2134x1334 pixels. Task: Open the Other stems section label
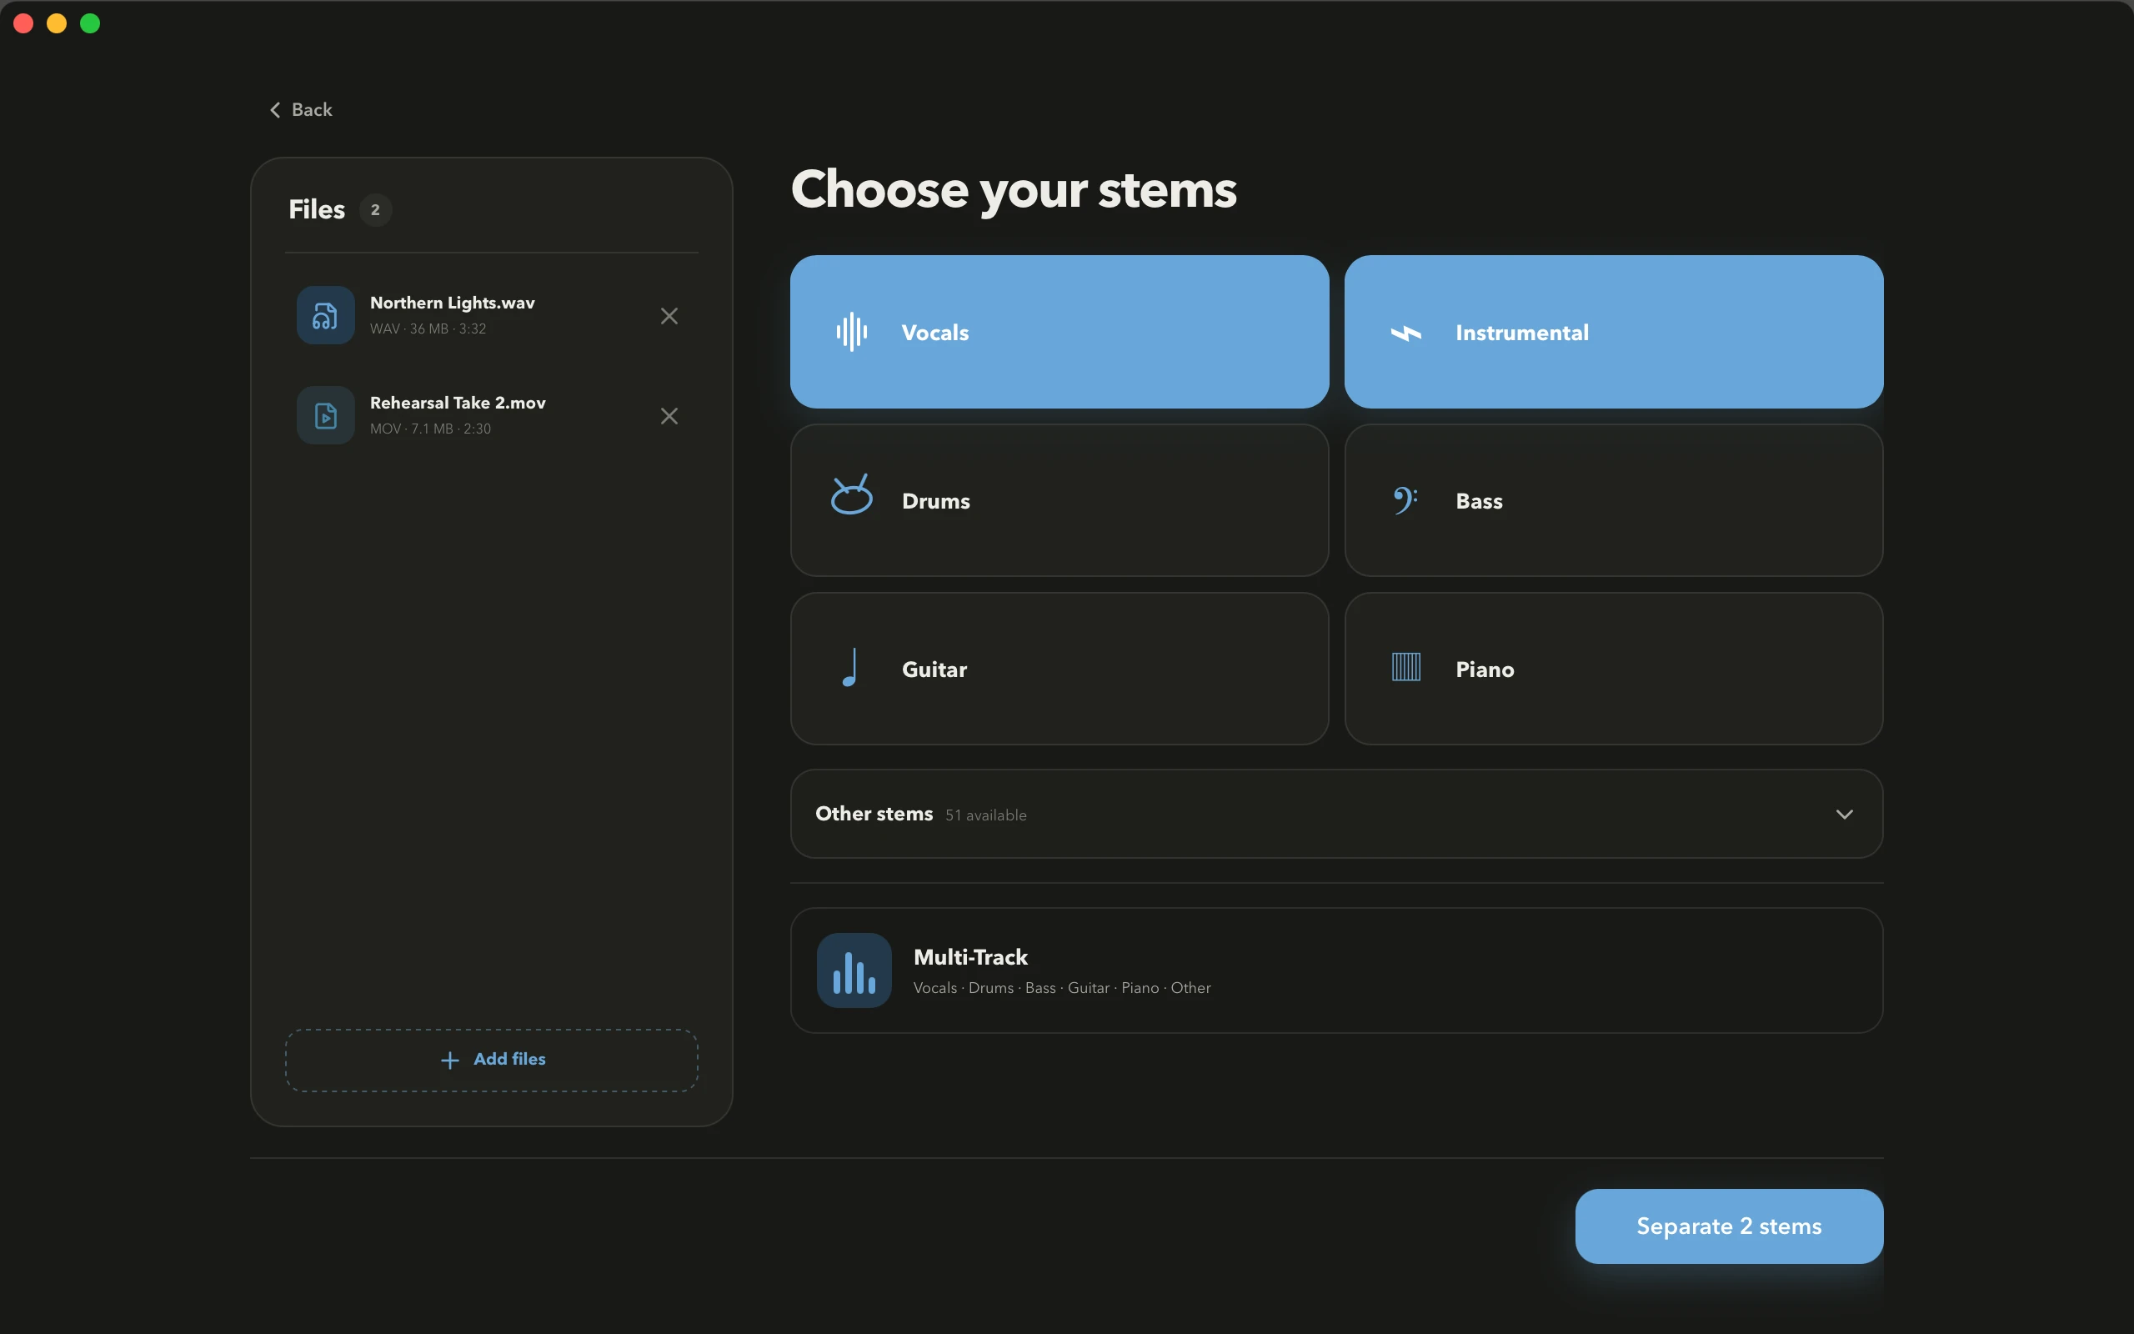(873, 814)
